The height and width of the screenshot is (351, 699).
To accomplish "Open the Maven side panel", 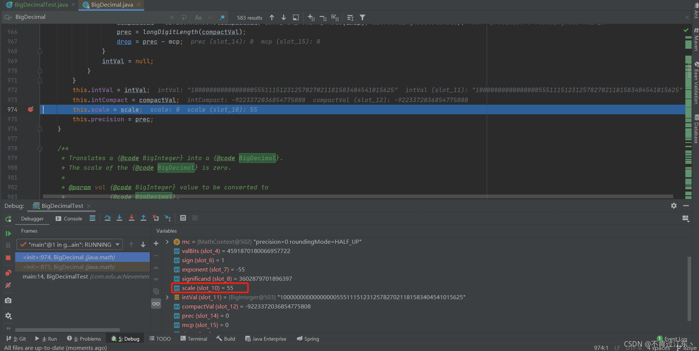I will coord(696,39).
